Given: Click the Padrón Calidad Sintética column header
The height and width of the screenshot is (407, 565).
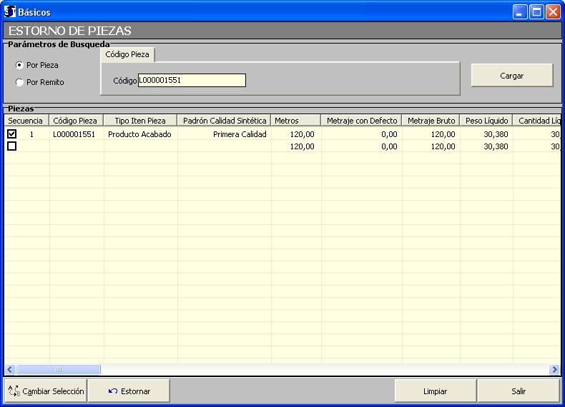Looking at the screenshot, I should click(x=225, y=121).
